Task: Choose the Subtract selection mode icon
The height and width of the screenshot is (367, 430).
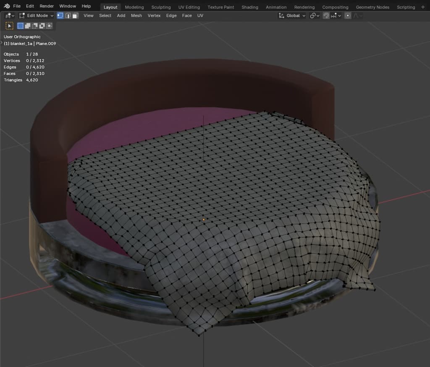Action: click(x=35, y=26)
